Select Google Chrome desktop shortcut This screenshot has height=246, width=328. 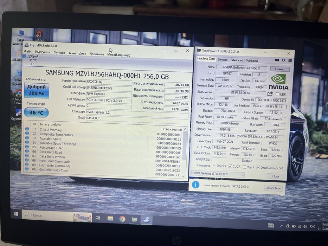(x=18, y=97)
